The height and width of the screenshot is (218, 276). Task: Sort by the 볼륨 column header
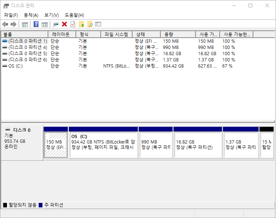(25, 34)
